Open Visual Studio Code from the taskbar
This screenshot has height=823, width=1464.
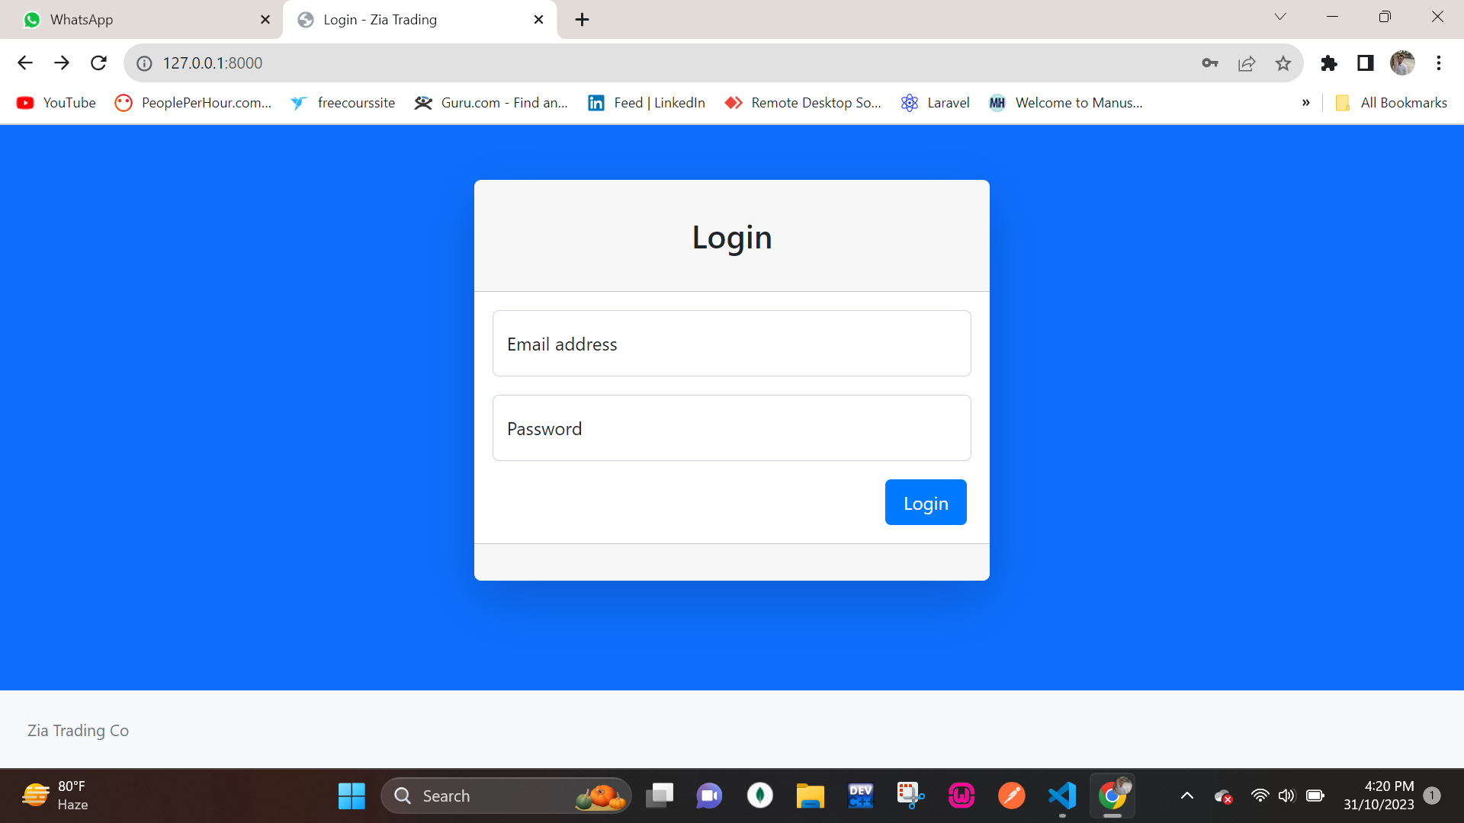pos(1062,796)
